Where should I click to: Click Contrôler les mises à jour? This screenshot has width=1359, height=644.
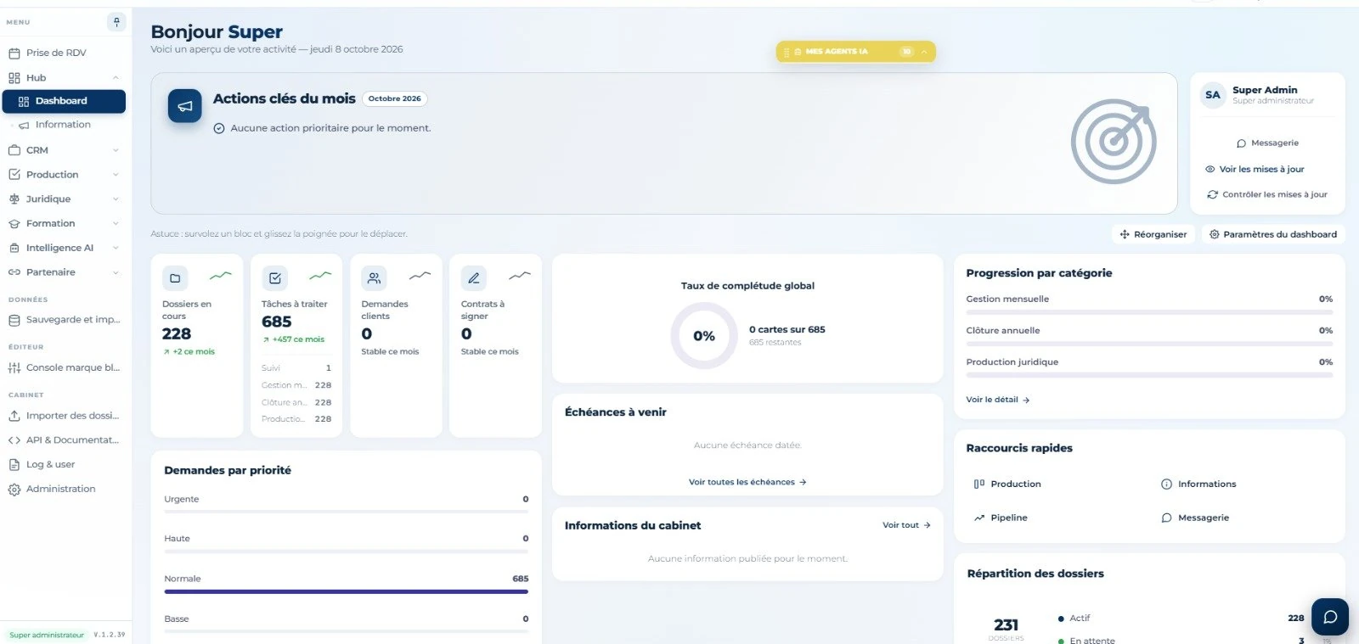(1267, 194)
